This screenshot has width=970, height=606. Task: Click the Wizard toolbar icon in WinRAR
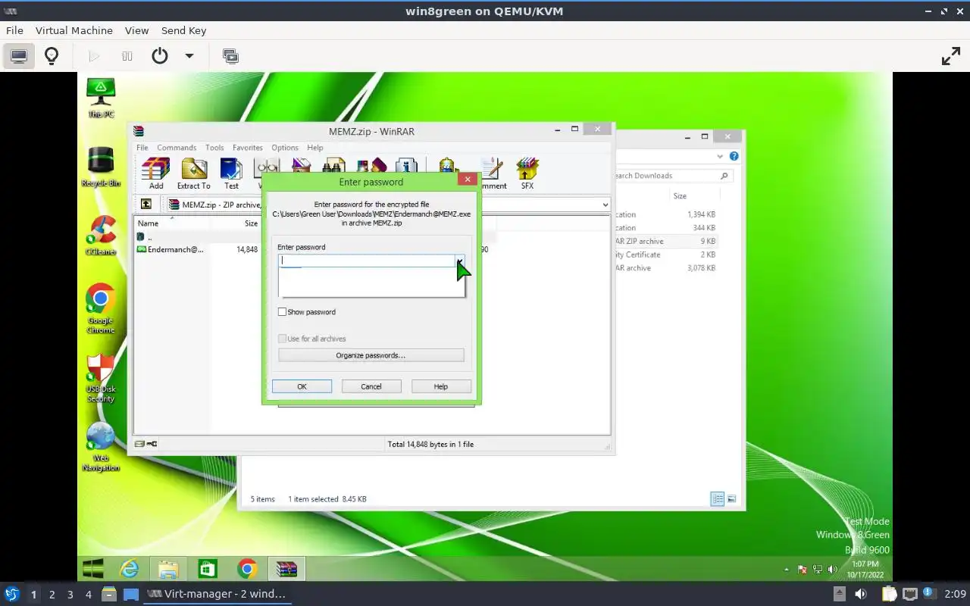[x=371, y=164]
